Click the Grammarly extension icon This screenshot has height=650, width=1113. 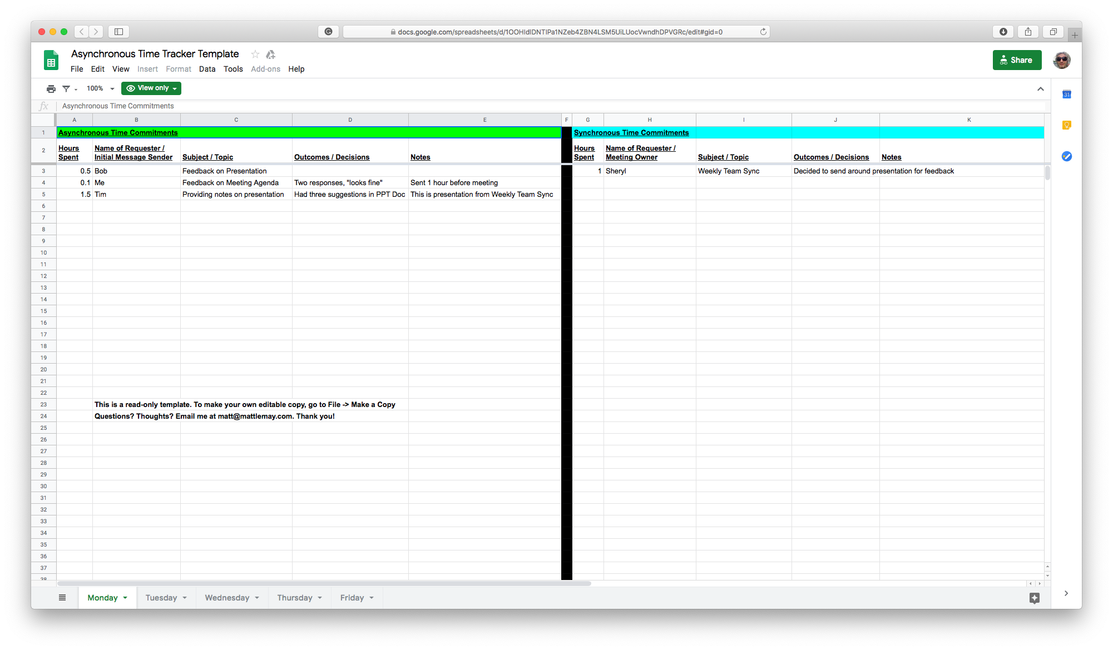click(328, 32)
